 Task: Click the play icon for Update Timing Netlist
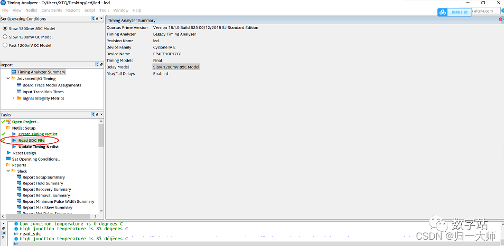click(x=14, y=146)
